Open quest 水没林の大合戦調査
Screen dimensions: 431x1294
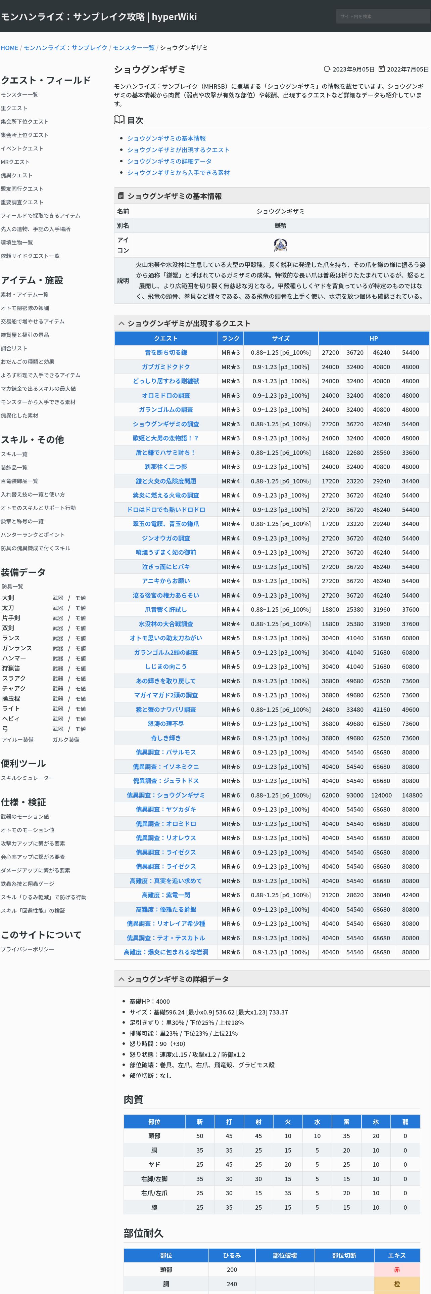(x=165, y=624)
